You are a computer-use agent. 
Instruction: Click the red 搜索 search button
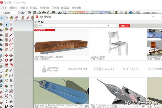124,26
